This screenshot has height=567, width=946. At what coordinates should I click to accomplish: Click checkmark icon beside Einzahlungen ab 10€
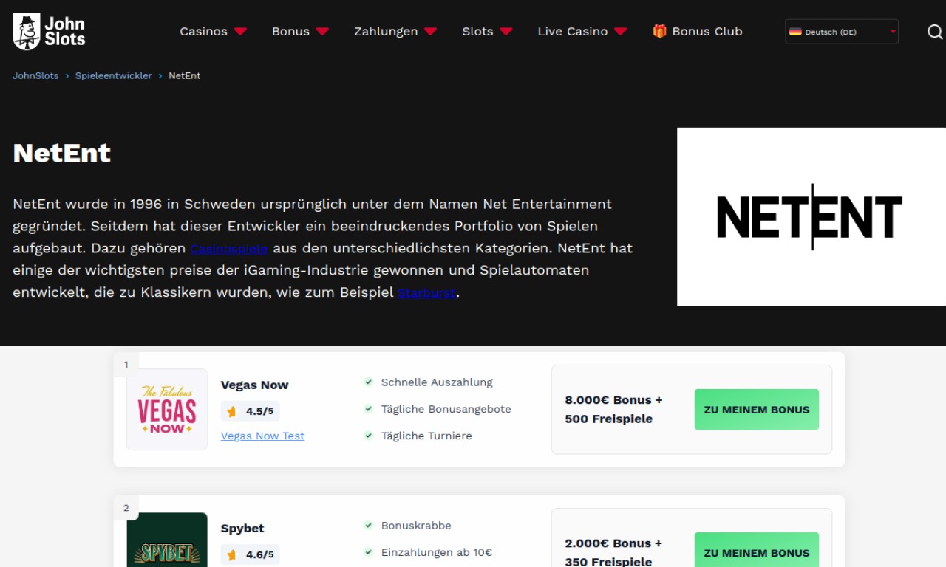368,552
